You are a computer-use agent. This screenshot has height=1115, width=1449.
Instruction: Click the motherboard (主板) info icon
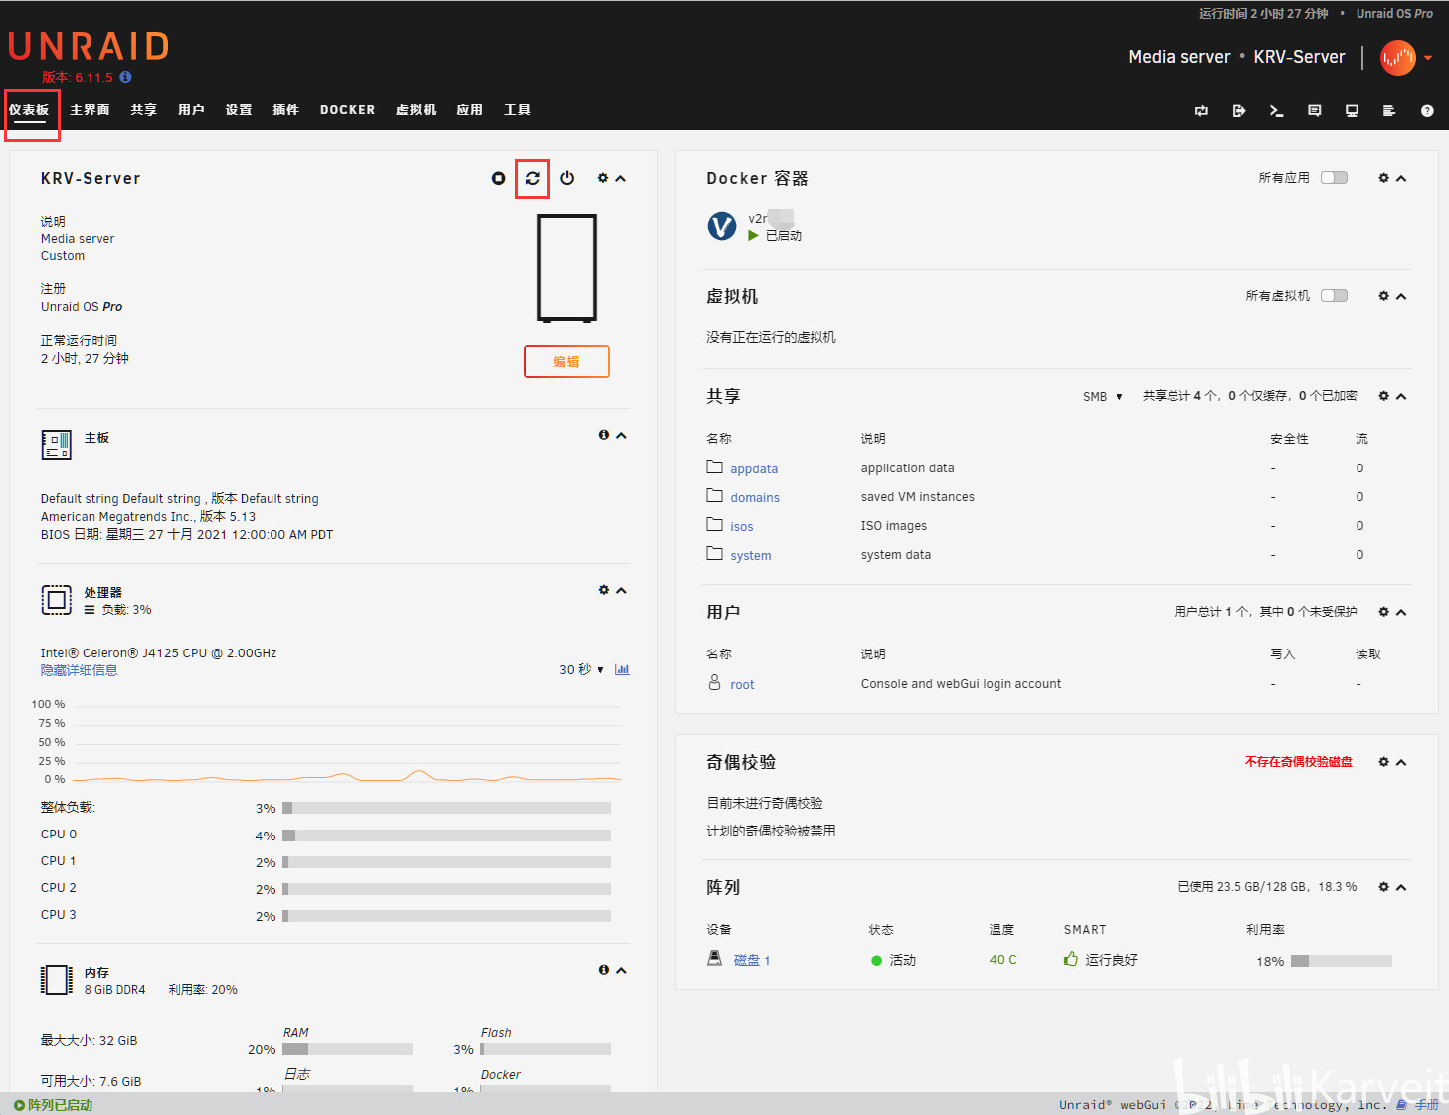coord(603,435)
